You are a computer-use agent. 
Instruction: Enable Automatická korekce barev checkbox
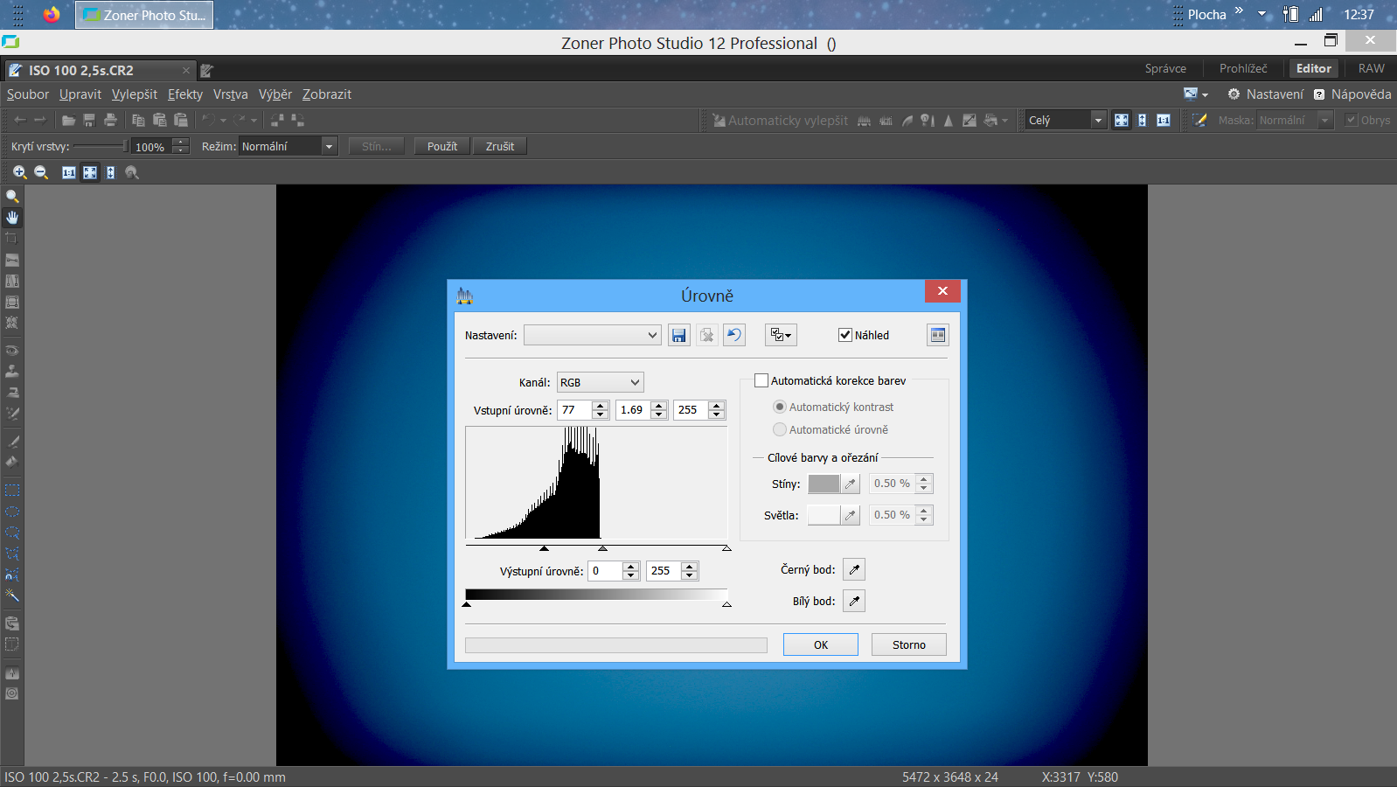761,380
